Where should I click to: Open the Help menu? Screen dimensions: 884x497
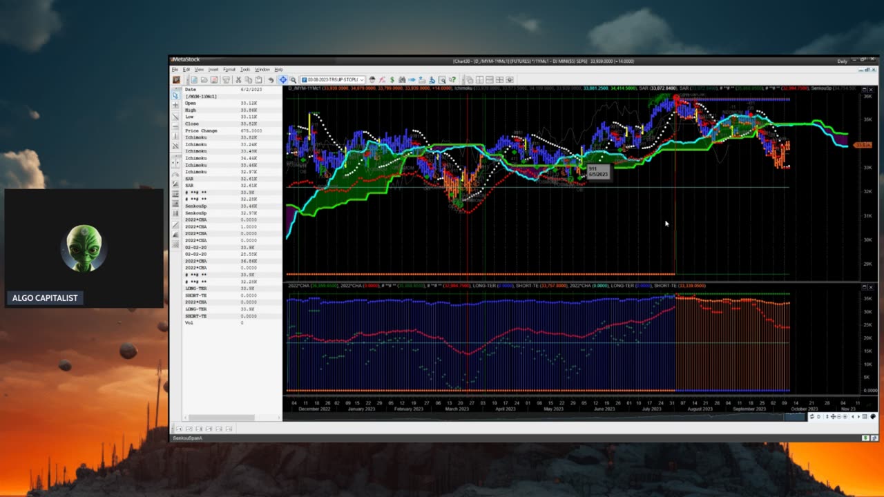click(x=279, y=70)
